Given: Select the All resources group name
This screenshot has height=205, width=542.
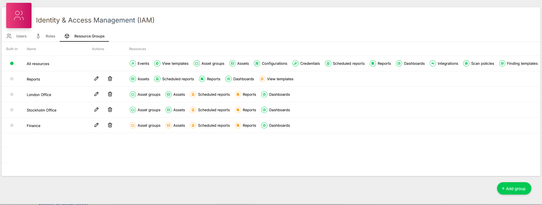Looking at the screenshot, I should [38, 64].
